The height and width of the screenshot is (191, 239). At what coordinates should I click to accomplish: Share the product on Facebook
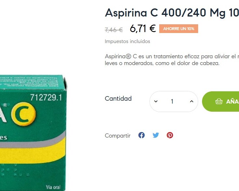141,135
